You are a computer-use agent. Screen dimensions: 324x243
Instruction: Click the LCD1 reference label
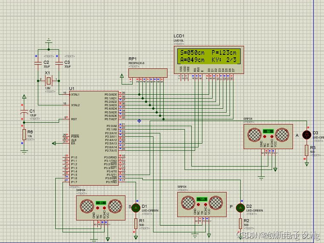tap(179, 36)
